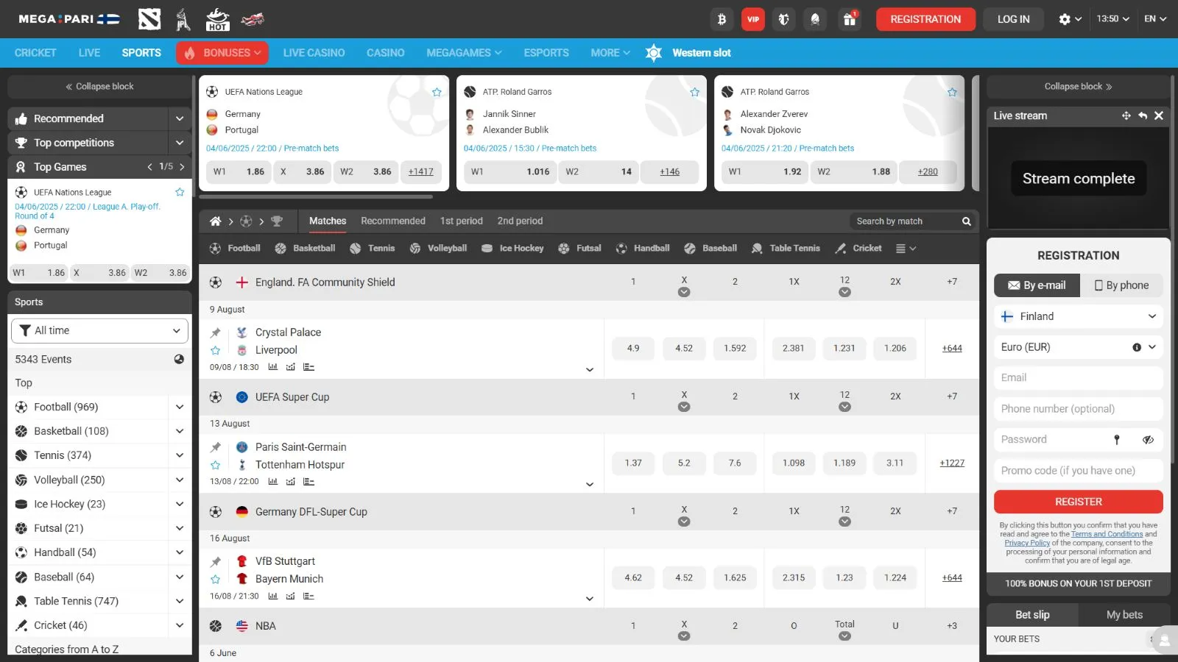Open the Terms and Conditions link

1107,534
